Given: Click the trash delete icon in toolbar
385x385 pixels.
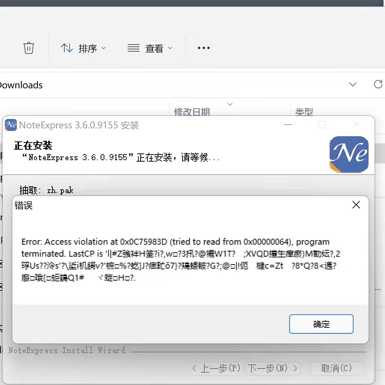Looking at the screenshot, I should [x=29, y=48].
